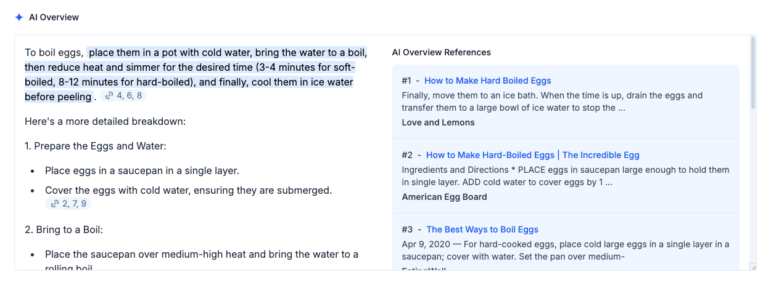Screen dimensions: 771x286
Task: Click the "#3" reference number label
Action: 406,229
